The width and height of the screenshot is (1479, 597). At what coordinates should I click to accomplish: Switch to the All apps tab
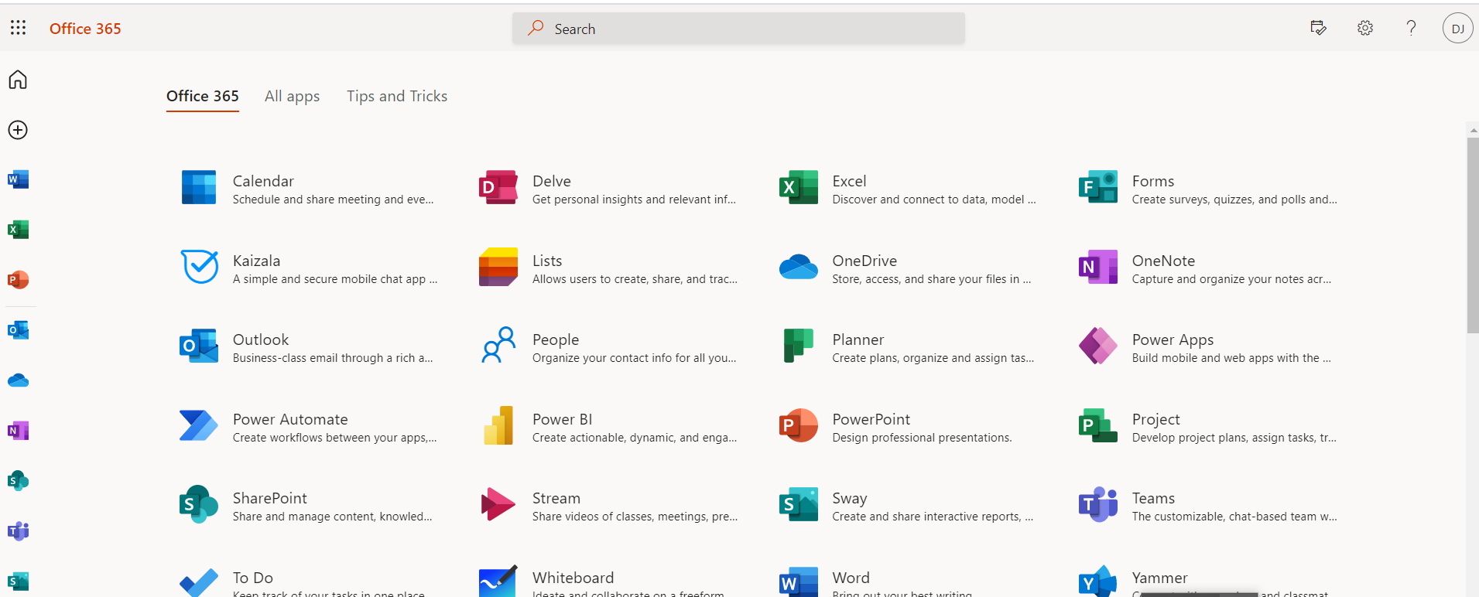pos(292,96)
